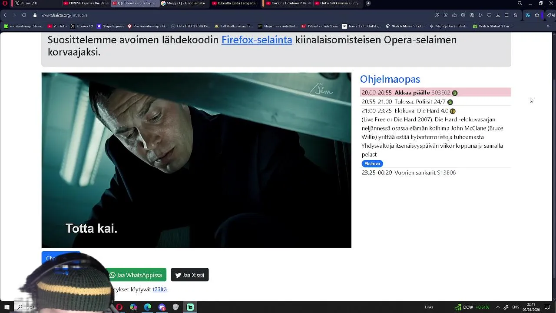Click the TradingView extension icon
This screenshot has width=556, height=313.
coord(528,15)
